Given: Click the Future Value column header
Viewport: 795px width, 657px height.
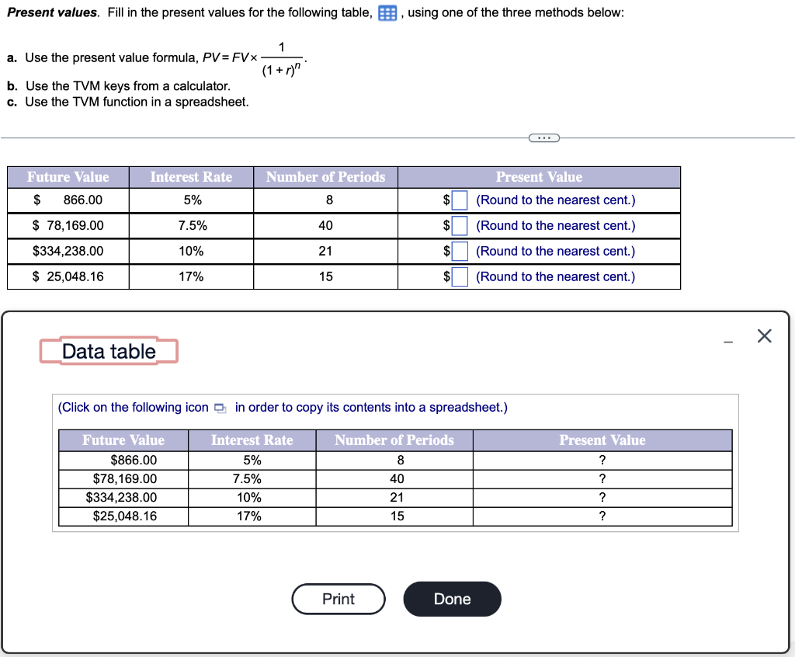Looking at the screenshot, I should pyautogui.click(x=68, y=177).
